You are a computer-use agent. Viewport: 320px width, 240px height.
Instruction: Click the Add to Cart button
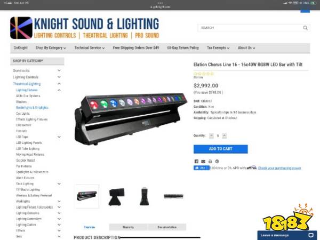pos(221,149)
